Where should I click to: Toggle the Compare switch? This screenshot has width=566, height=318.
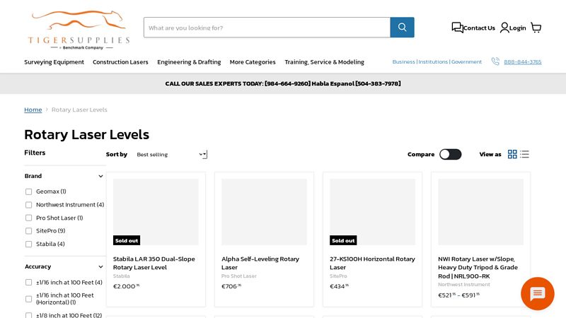tap(450, 154)
